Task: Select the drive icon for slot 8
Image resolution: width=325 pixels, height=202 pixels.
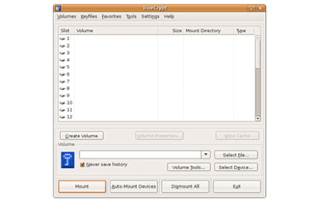Action: tap(62, 89)
